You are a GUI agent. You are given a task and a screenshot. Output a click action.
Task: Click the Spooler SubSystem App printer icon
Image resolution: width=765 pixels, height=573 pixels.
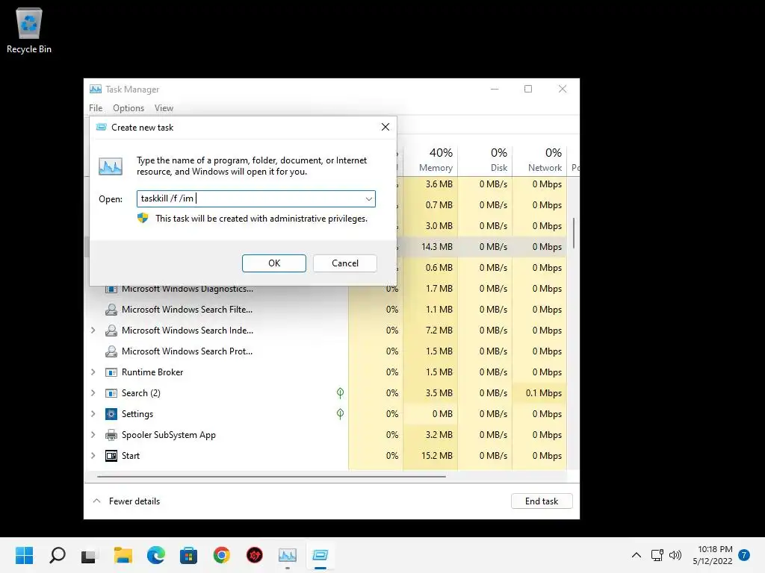(111, 435)
